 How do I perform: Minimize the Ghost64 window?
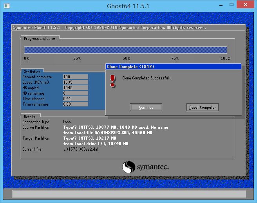pos(221,6)
